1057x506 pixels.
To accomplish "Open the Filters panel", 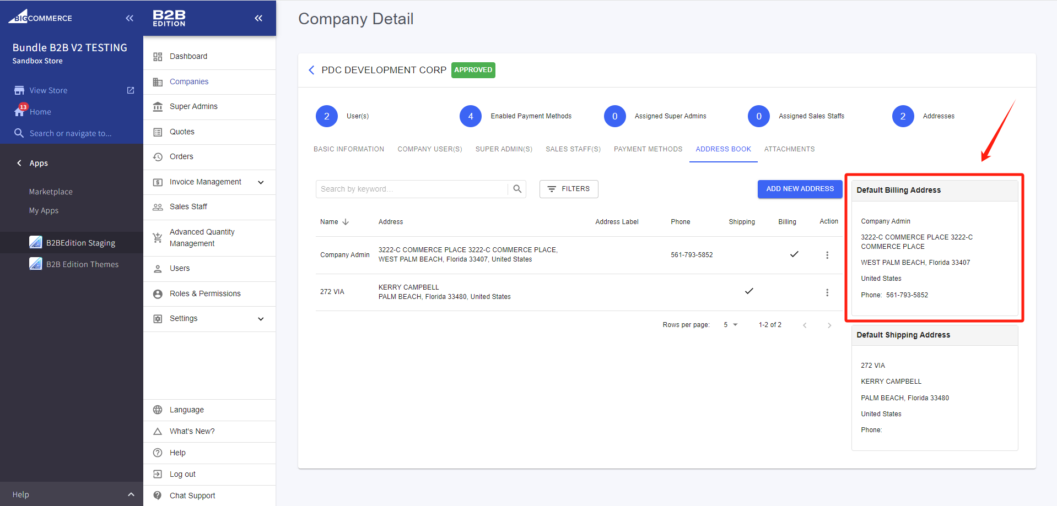I will 569,189.
